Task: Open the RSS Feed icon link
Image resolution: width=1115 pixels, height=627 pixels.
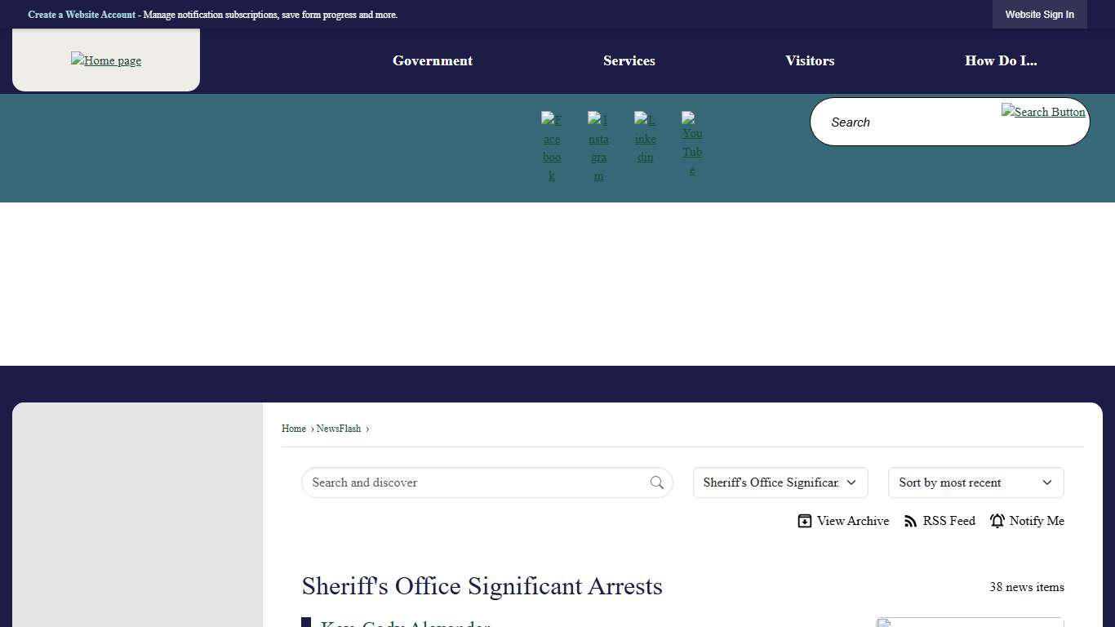Action: point(911,521)
